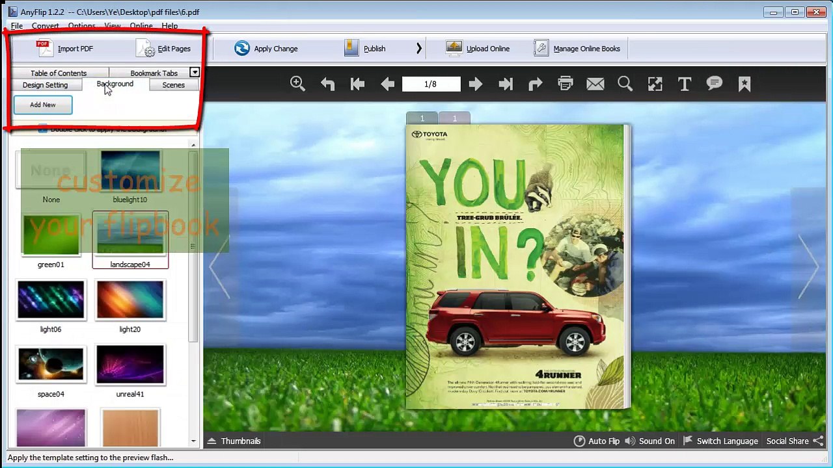
Task: Click the annotation speech bubble icon
Action: coord(715,84)
